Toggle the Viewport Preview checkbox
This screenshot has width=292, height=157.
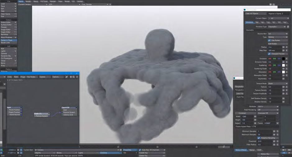tap(269, 54)
